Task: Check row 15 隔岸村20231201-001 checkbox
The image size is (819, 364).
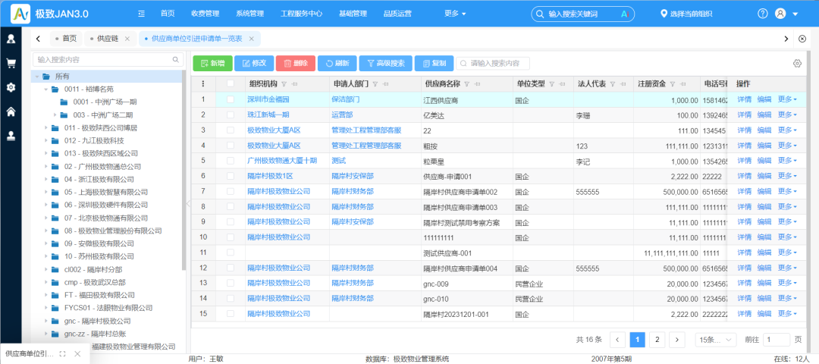Action: (x=231, y=314)
